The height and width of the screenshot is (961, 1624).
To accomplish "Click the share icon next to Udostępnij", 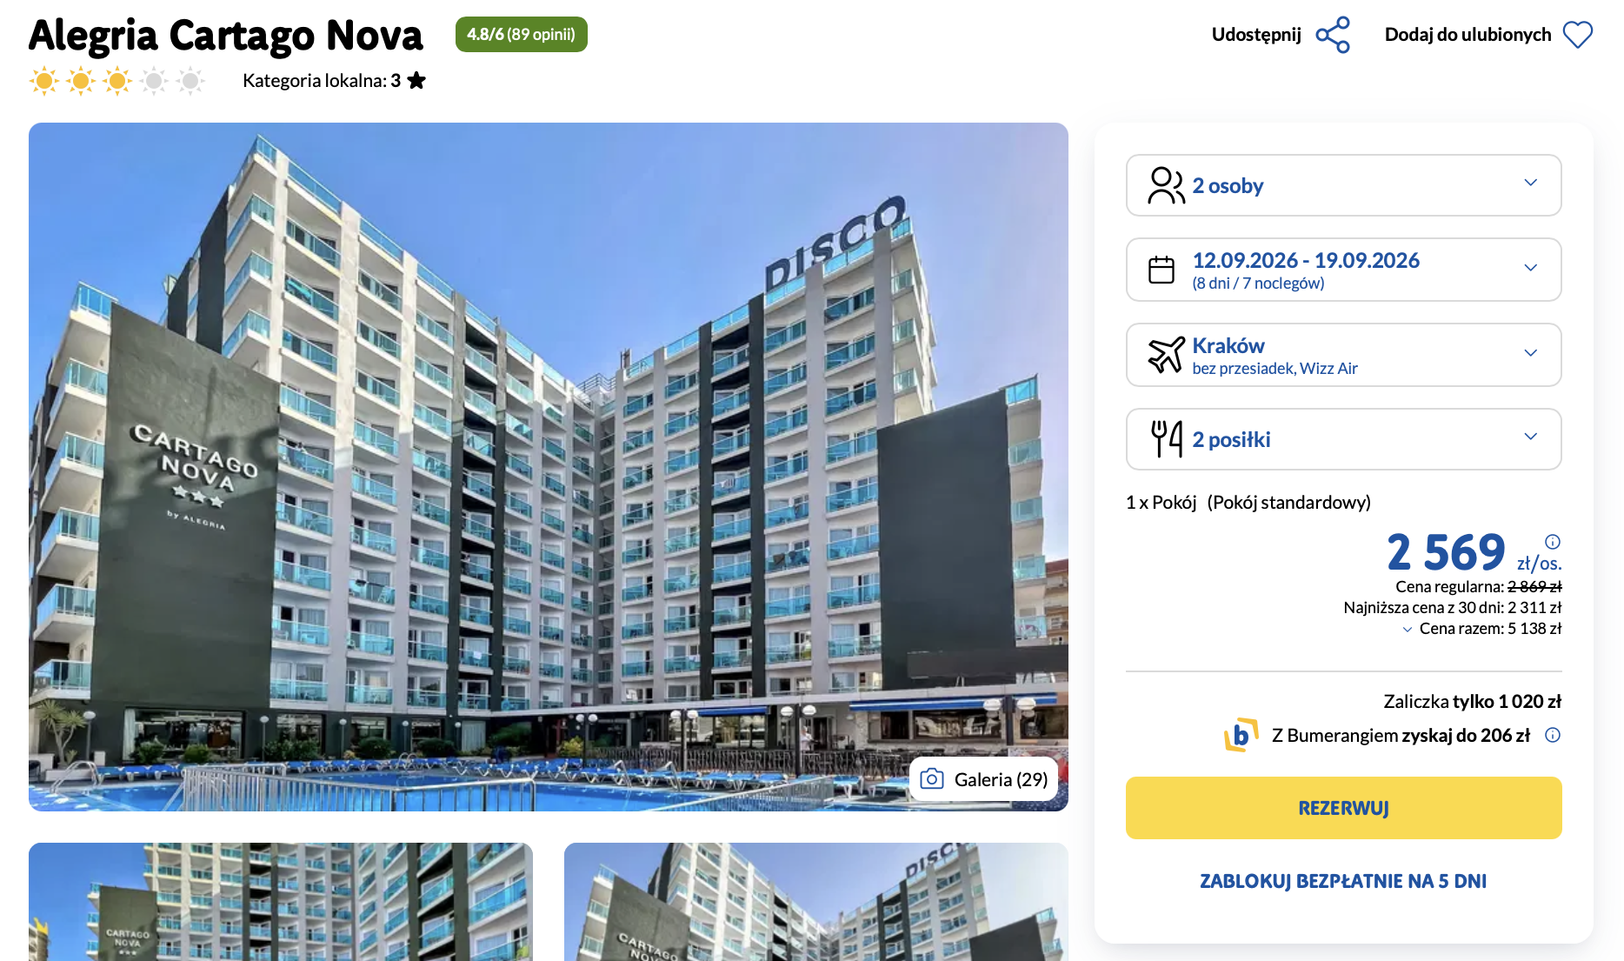I will [x=1333, y=35].
